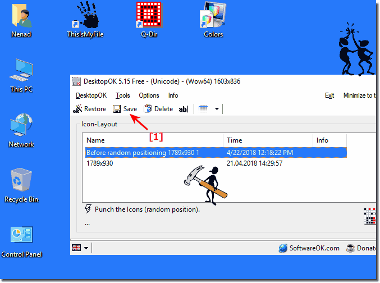380x283 pixels.
Task: Select row 'Before random positioning 1789x930 1'
Action: pos(216,153)
